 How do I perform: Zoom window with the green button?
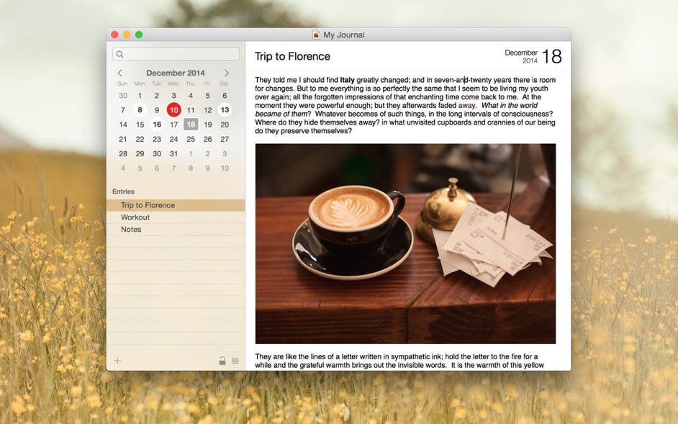[x=139, y=35]
